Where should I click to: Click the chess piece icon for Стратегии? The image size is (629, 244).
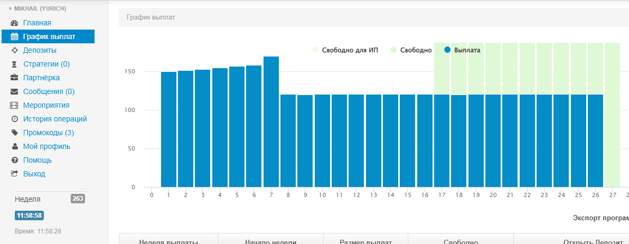(x=15, y=64)
